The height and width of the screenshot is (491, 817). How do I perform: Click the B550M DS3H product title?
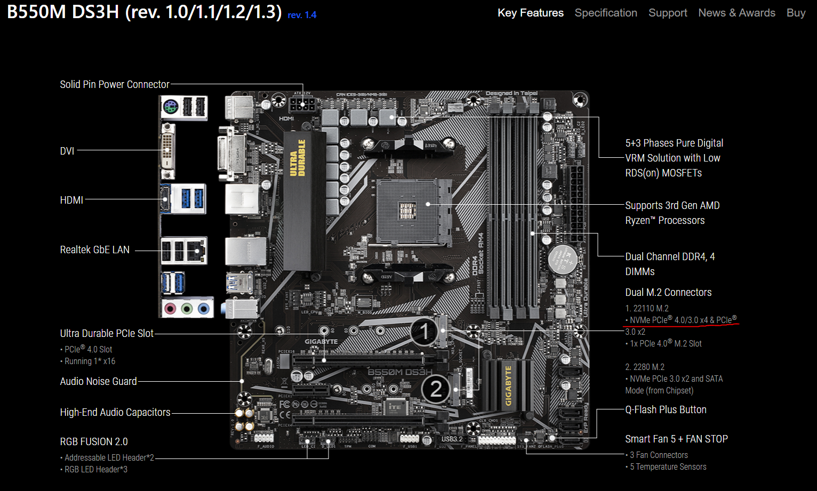(x=144, y=11)
